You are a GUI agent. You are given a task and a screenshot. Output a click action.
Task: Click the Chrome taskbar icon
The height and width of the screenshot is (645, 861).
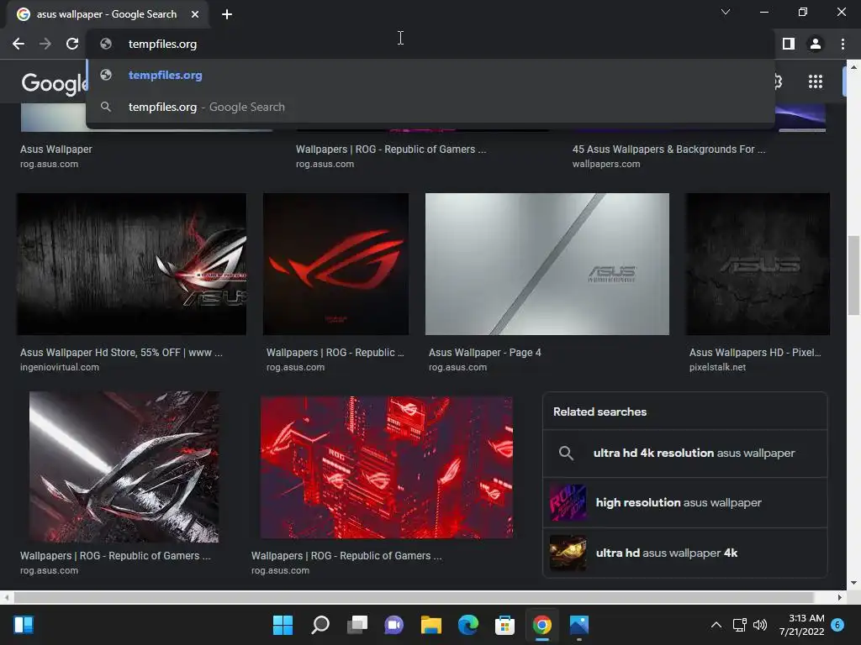click(542, 625)
